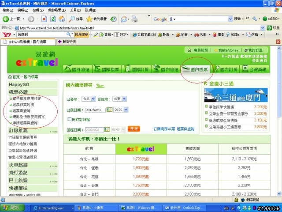Click the 我的eMoney header link
The image size is (282, 212).
point(228,50)
